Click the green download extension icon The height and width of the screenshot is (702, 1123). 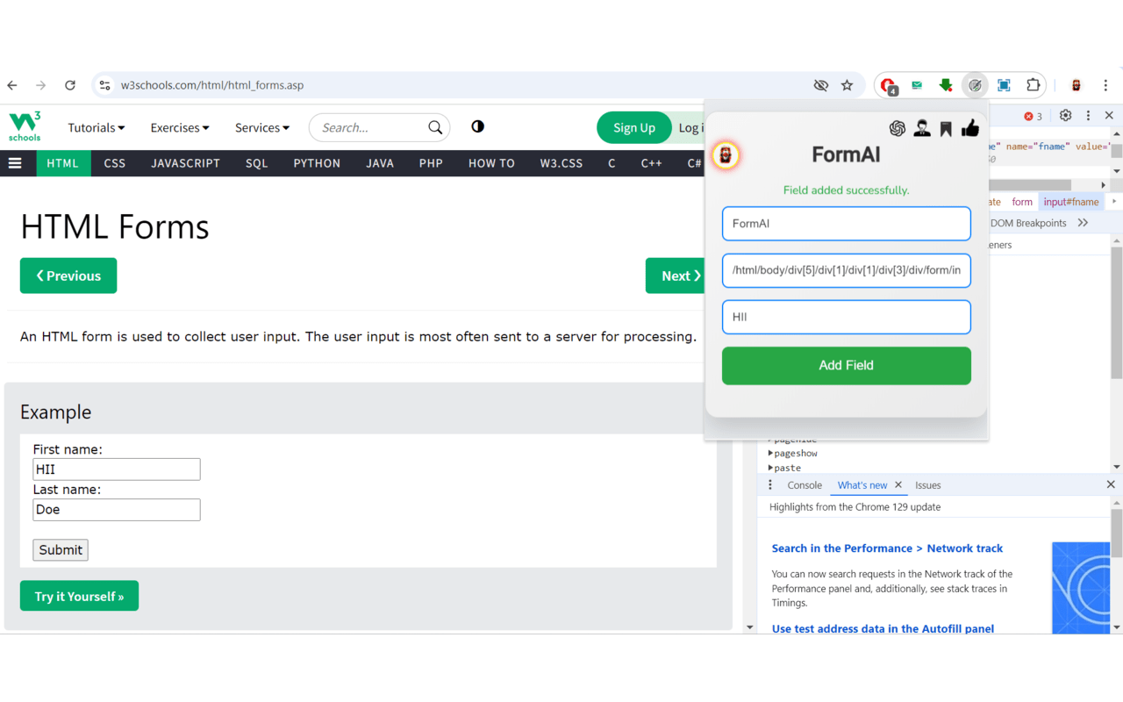946,85
